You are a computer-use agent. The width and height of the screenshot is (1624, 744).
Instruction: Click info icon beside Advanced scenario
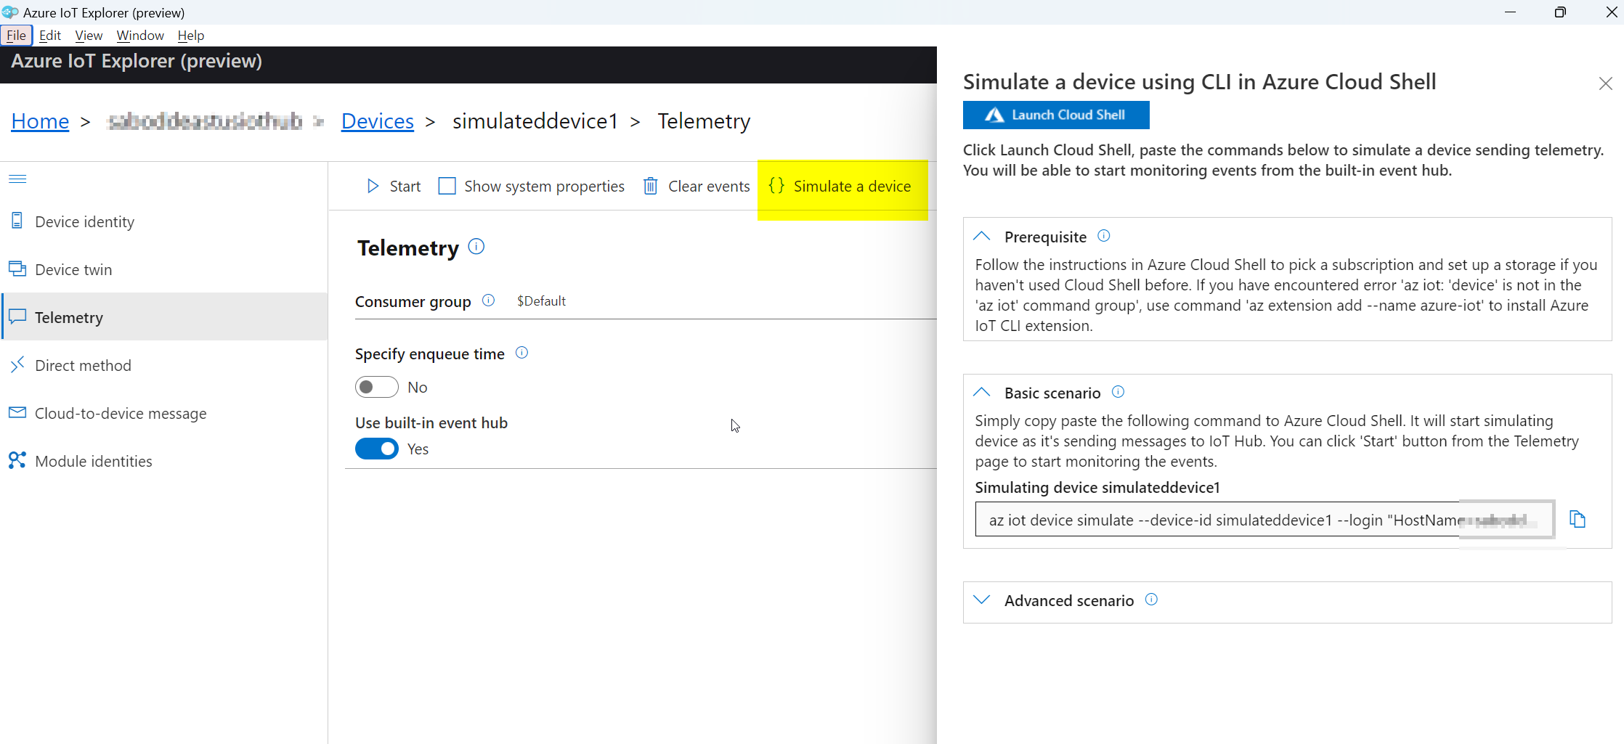(x=1151, y=600)
